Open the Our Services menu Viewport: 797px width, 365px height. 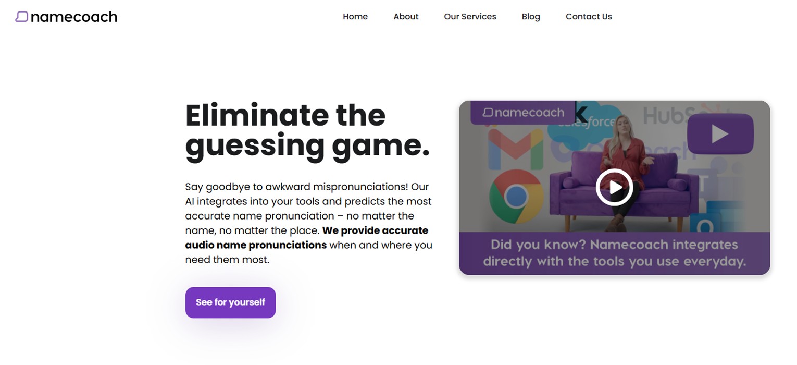[x=470, y=17]
